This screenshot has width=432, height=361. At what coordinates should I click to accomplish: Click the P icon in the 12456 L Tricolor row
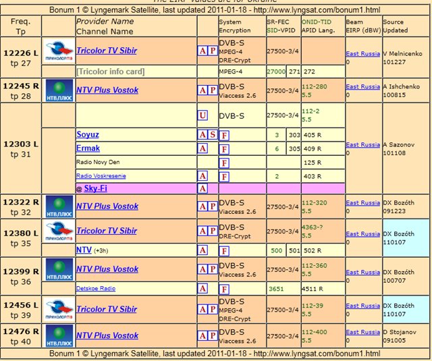pyautogui.click(x=213, y=309)
